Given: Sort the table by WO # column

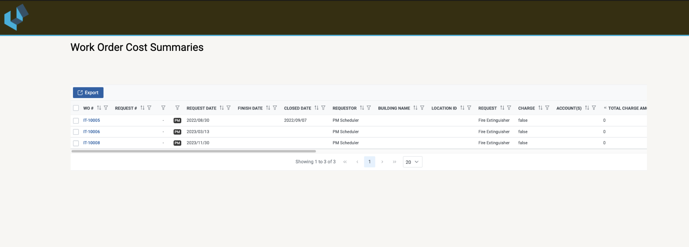Looking at the screenshot, I should tap(99, 108).
